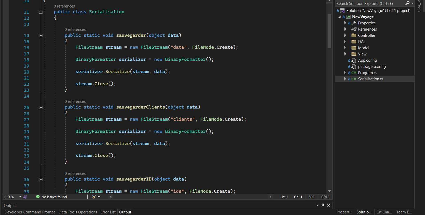
Task: Expand the Model folder tree arrow
Action: coord(345,48)
